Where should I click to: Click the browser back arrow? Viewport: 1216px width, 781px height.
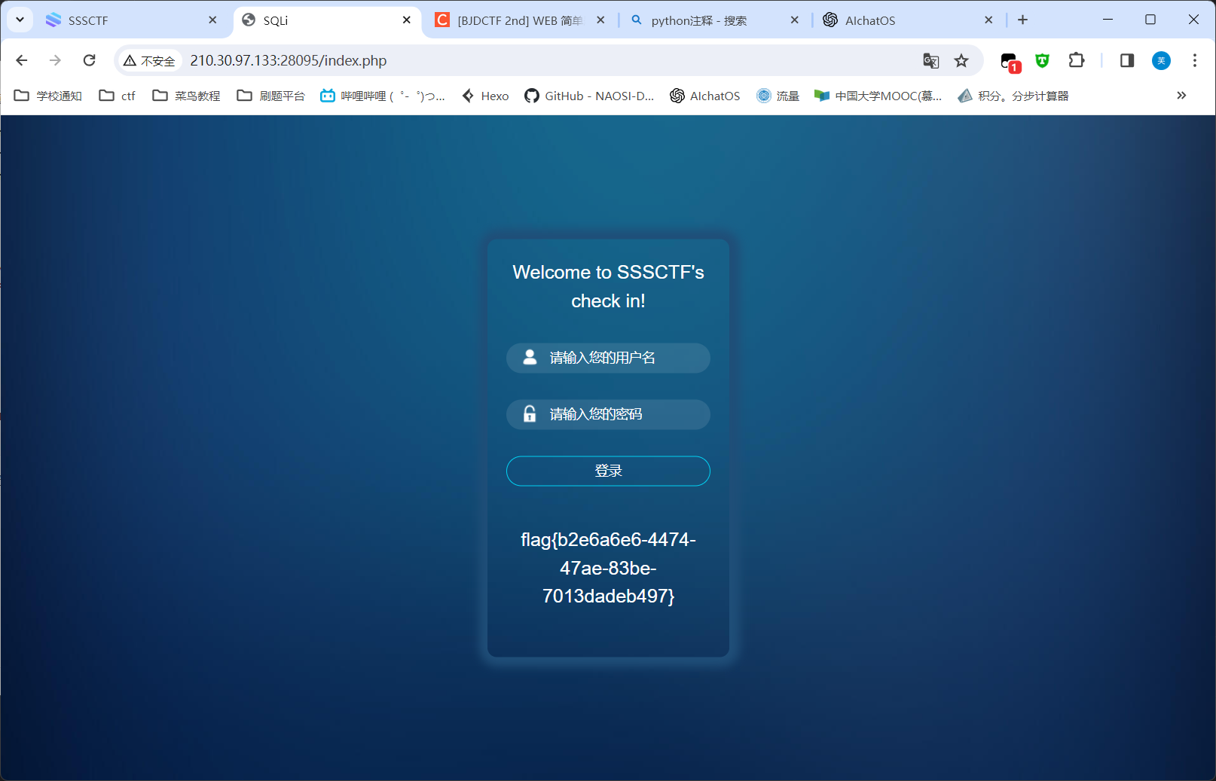click(22, 60)
